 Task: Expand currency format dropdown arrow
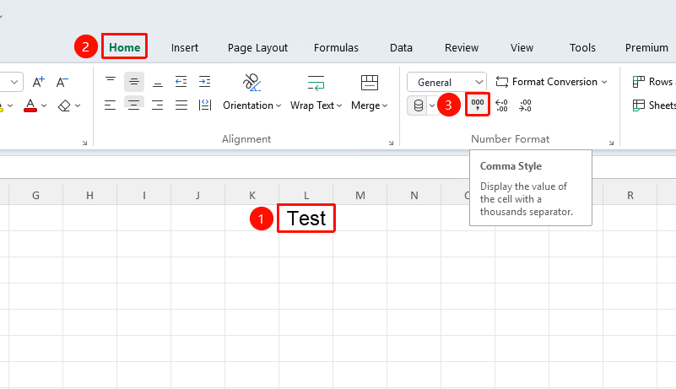point(432,105)
